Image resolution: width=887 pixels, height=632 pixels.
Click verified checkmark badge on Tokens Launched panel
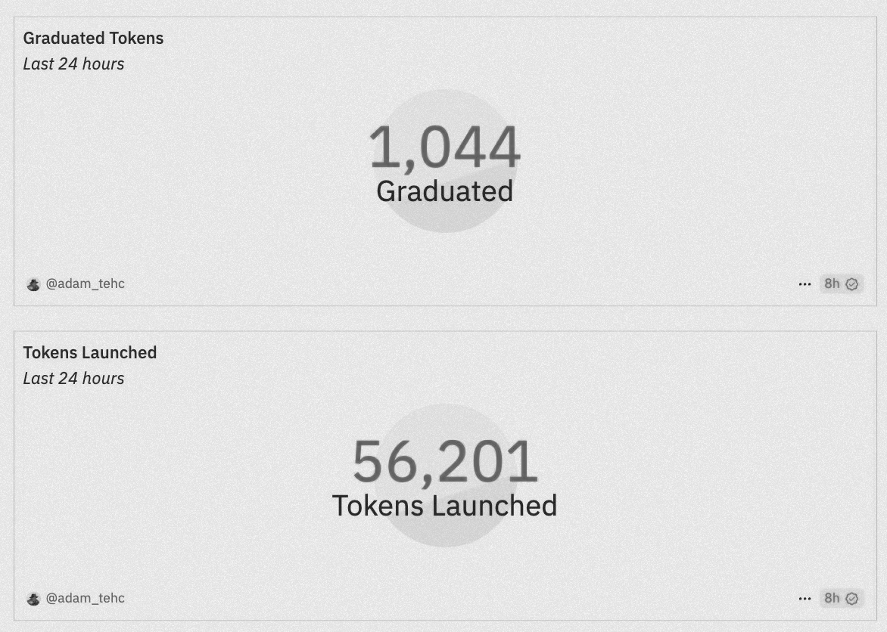pos(852,599)
